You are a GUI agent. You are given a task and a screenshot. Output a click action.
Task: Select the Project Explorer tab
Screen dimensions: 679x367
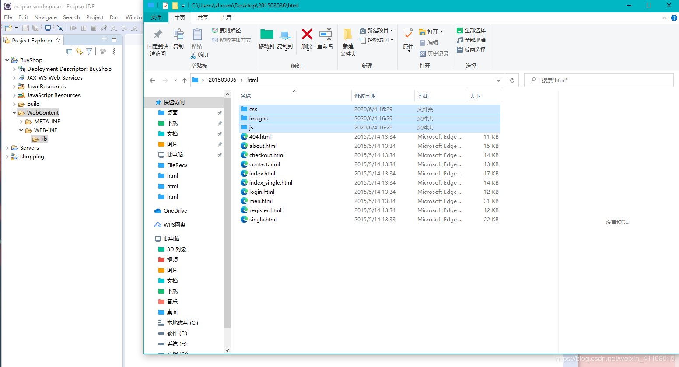[32, 40]
